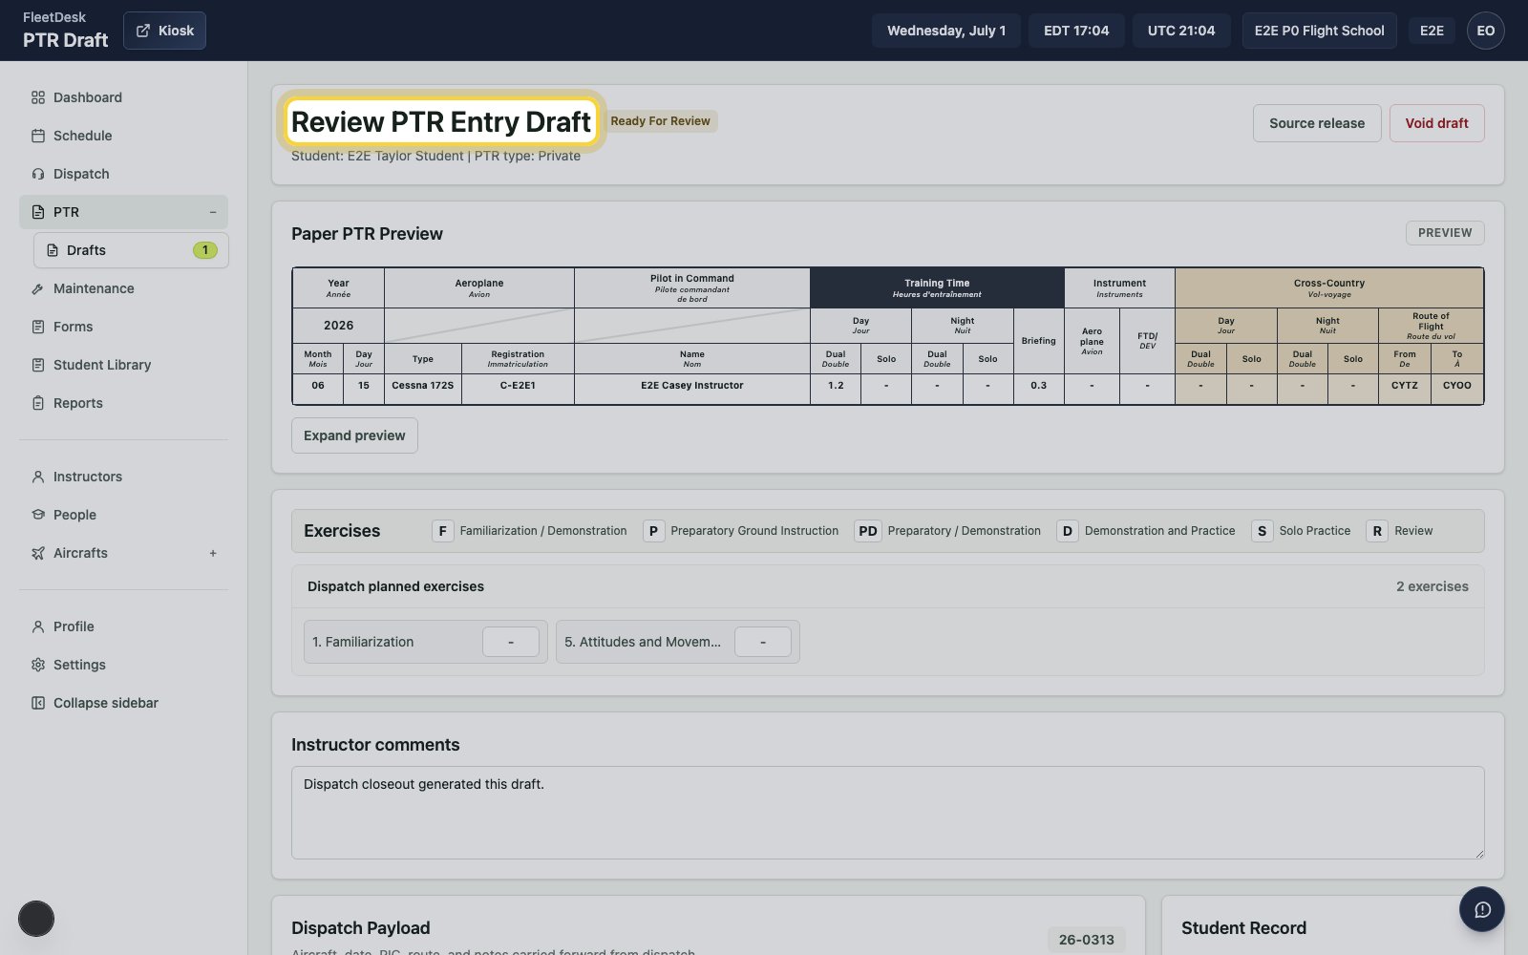Image resolution: width=1528 pixels, height=955 pixels.
Task: Open Settings in sidebar
Action: (124, 665)
